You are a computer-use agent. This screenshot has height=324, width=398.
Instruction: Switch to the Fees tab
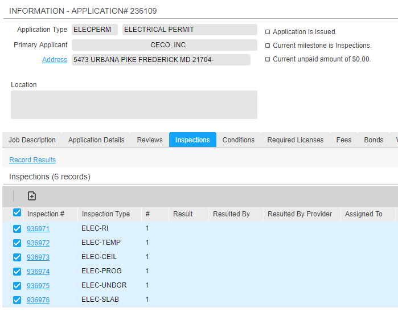(x=344, y=140)
